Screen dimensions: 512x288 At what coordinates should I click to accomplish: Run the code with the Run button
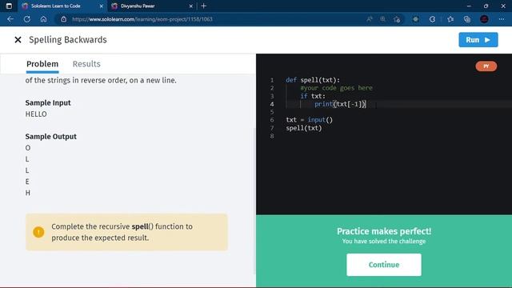tap(478, 40)
